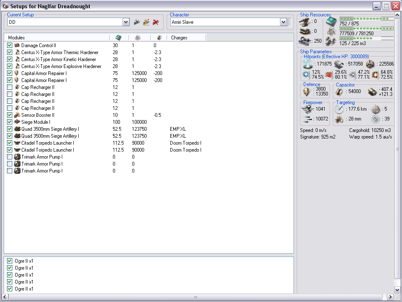Click the calibration icon showing 250
This screenshot has width=402, height=302.
(x=305, y=41)
